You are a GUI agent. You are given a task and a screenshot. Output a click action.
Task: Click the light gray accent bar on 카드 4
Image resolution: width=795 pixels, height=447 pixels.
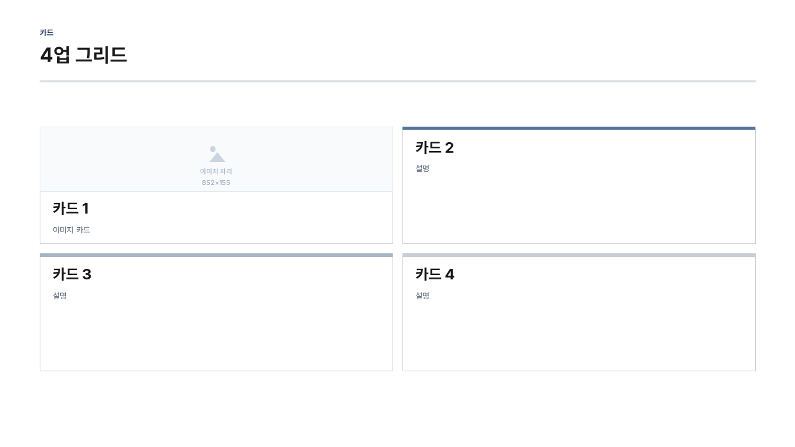tap(579, 255)
